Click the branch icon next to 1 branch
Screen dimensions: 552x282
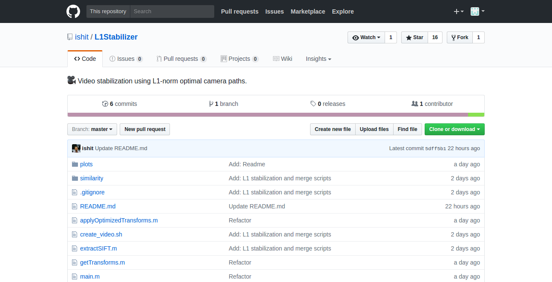(x=211, y=104)
